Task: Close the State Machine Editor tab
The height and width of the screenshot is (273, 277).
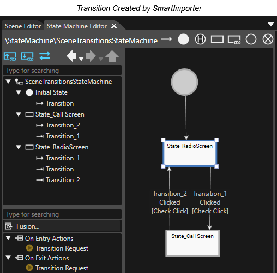Action: (114, 26)
